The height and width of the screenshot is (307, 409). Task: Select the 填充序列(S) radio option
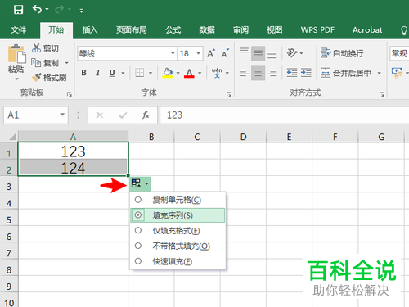[x=178, y=215]
